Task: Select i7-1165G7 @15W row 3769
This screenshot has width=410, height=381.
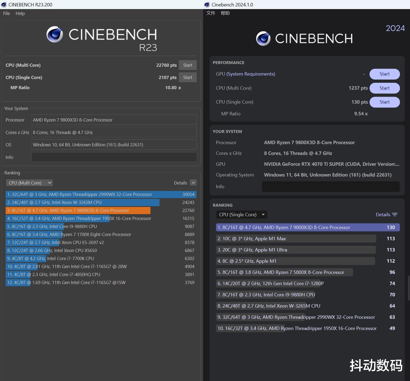Action: coord(101,282)
